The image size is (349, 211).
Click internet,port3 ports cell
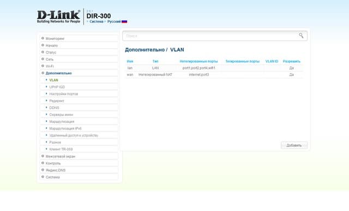click(198, 74)
